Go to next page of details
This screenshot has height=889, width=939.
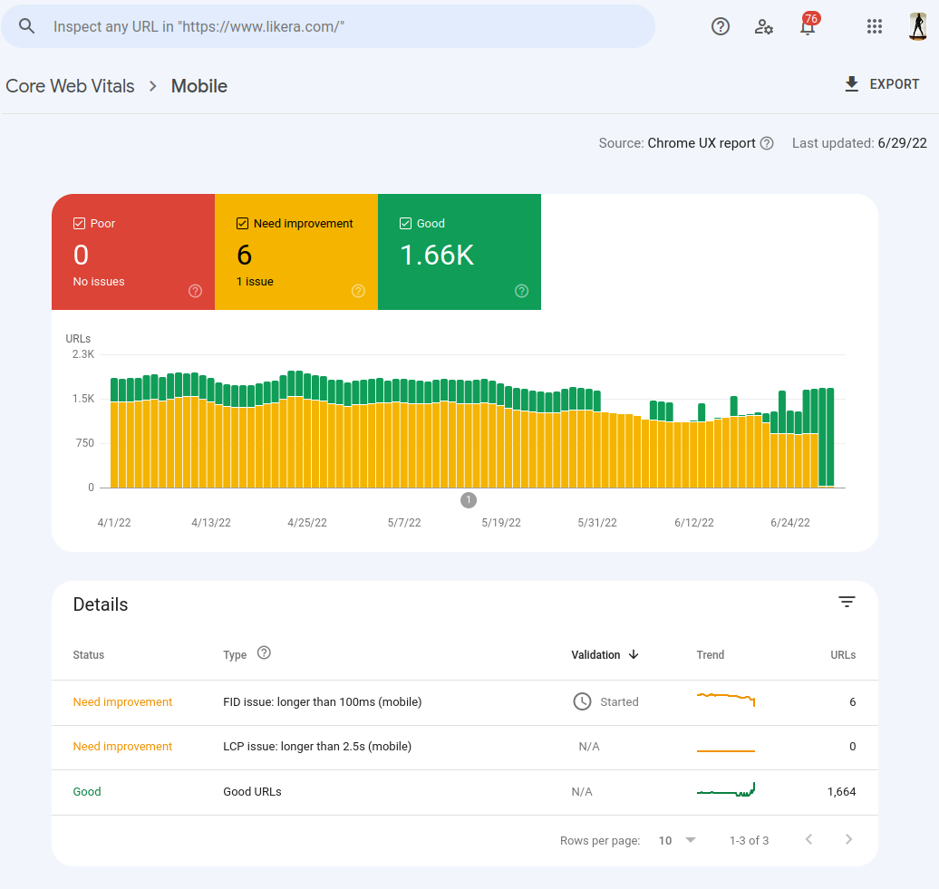click(x=848, y=840)
